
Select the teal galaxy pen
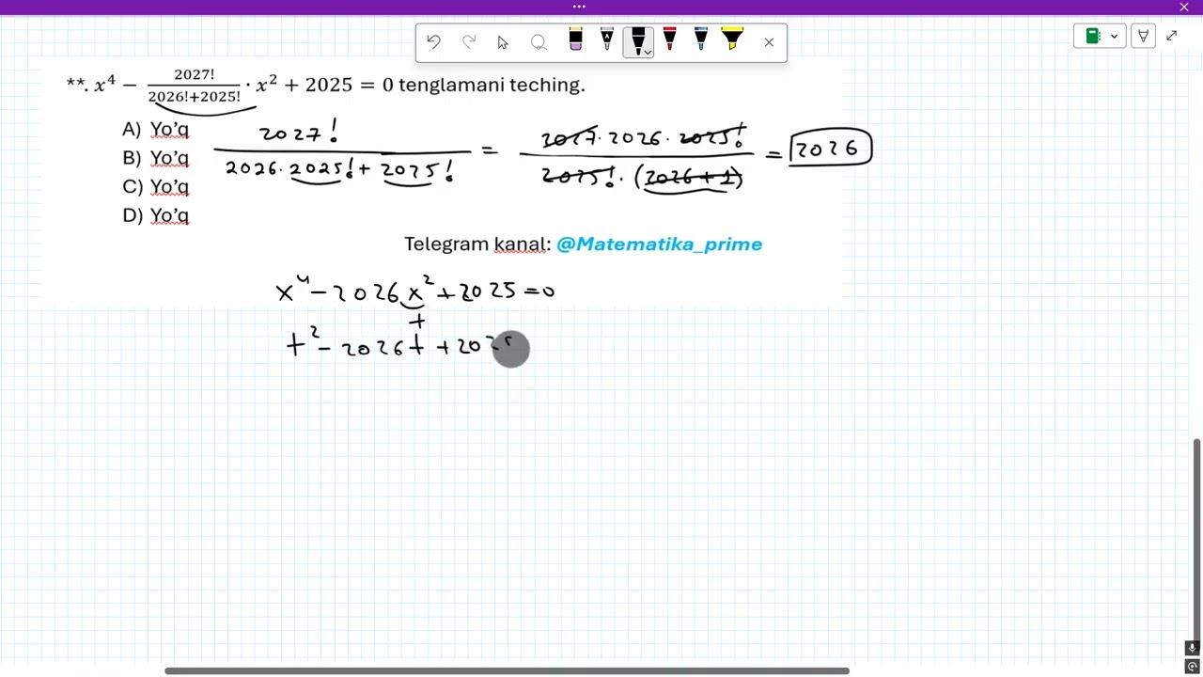[701, 39]
